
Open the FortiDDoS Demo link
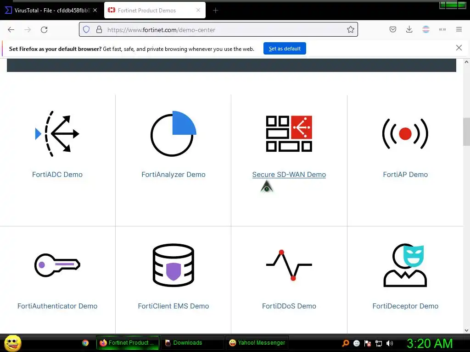point(289,306)
